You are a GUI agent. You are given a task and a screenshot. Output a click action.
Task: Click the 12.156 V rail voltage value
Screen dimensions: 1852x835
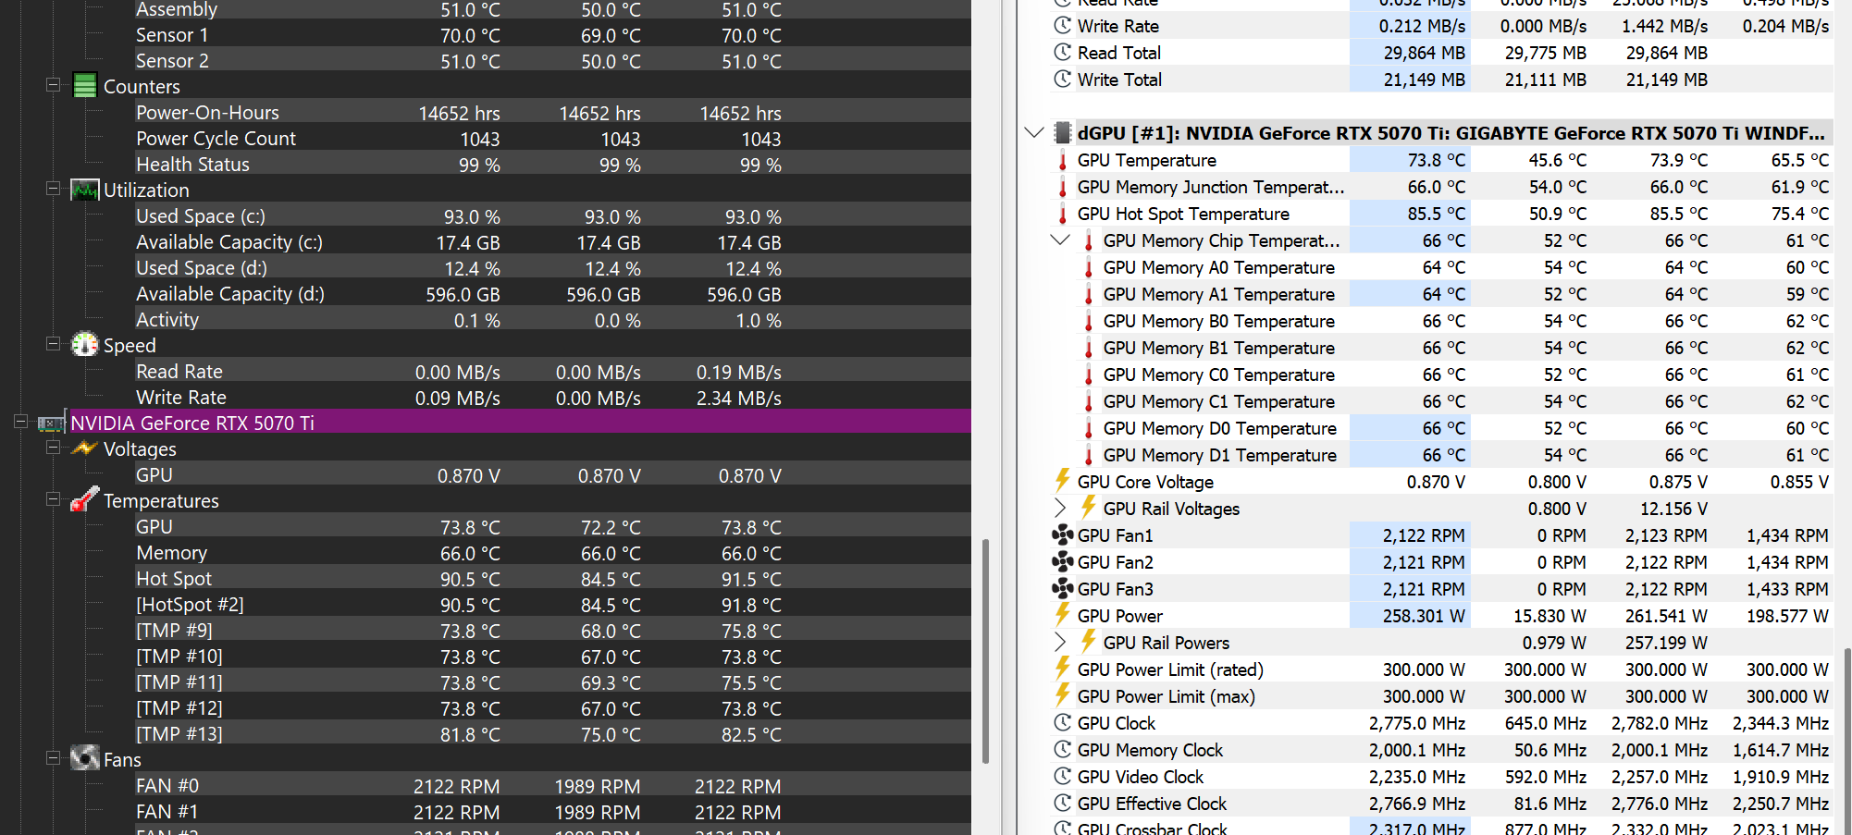1673,509
